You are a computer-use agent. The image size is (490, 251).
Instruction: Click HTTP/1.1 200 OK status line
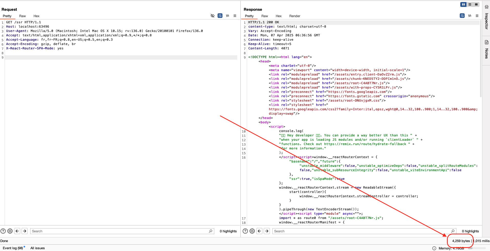[x=264, y=22]
